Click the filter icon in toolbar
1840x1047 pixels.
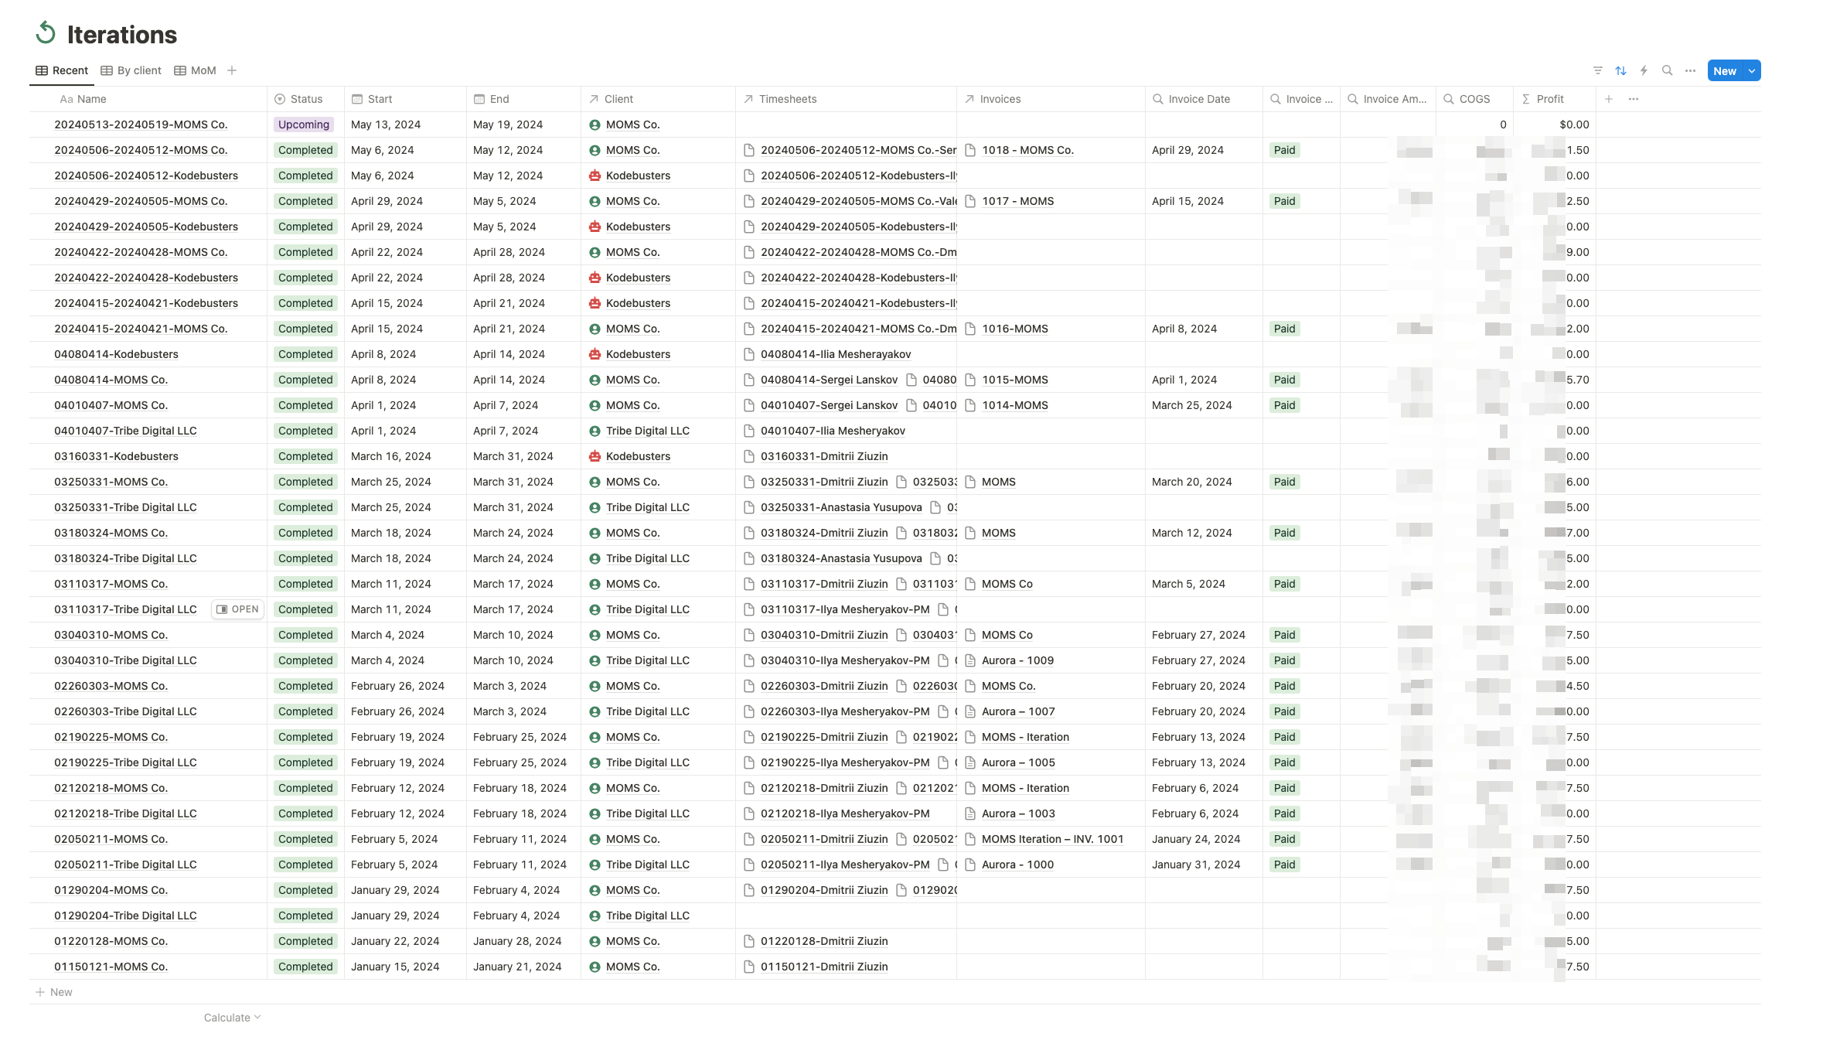click(x=1598, y=70)
